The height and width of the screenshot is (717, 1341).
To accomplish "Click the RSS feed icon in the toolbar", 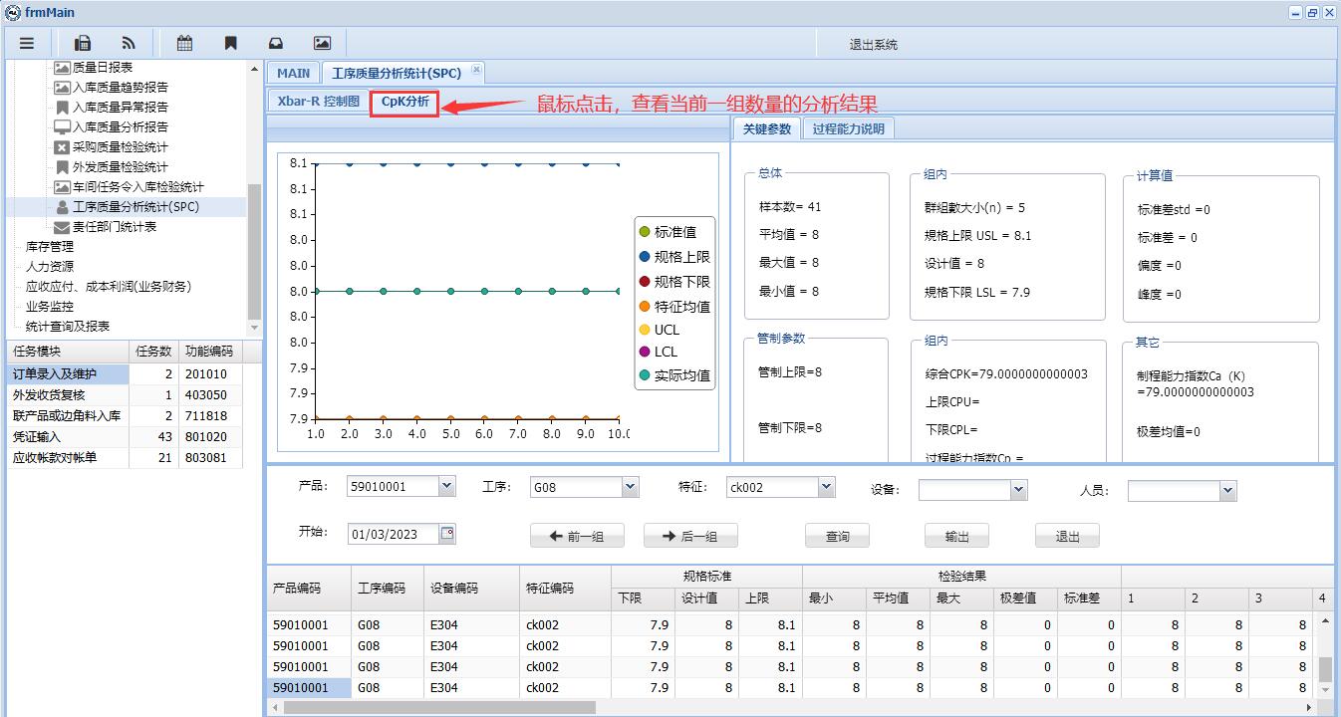I will coord(129,43).
